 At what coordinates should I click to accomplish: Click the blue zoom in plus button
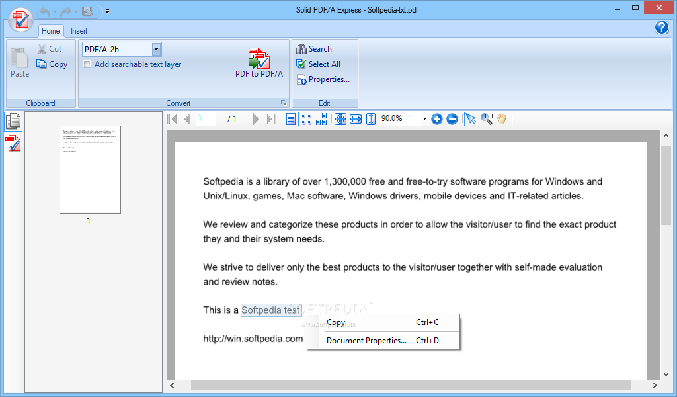tap(437, 119)
